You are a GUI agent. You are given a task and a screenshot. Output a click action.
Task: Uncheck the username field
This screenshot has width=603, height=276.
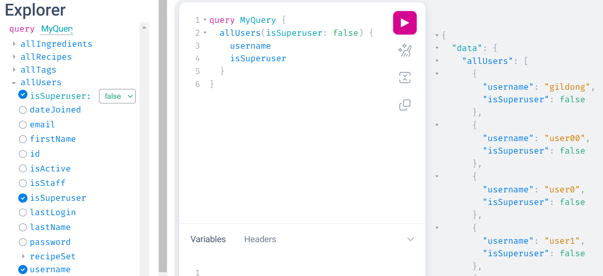[23, 270]
